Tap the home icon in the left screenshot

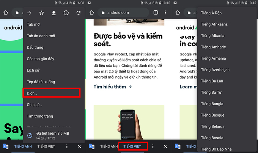(x=6, y=13)
